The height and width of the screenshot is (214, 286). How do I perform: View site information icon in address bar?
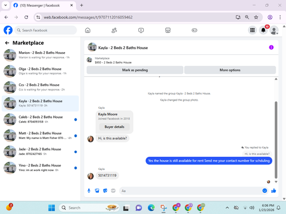click(x=38, y=17)
